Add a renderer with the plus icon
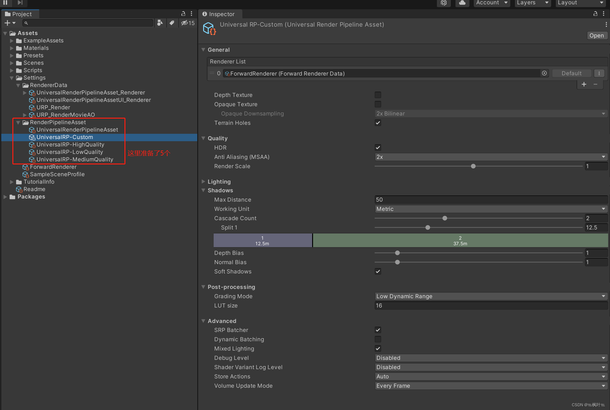610x410 pixels. click(x=584, y=84)
